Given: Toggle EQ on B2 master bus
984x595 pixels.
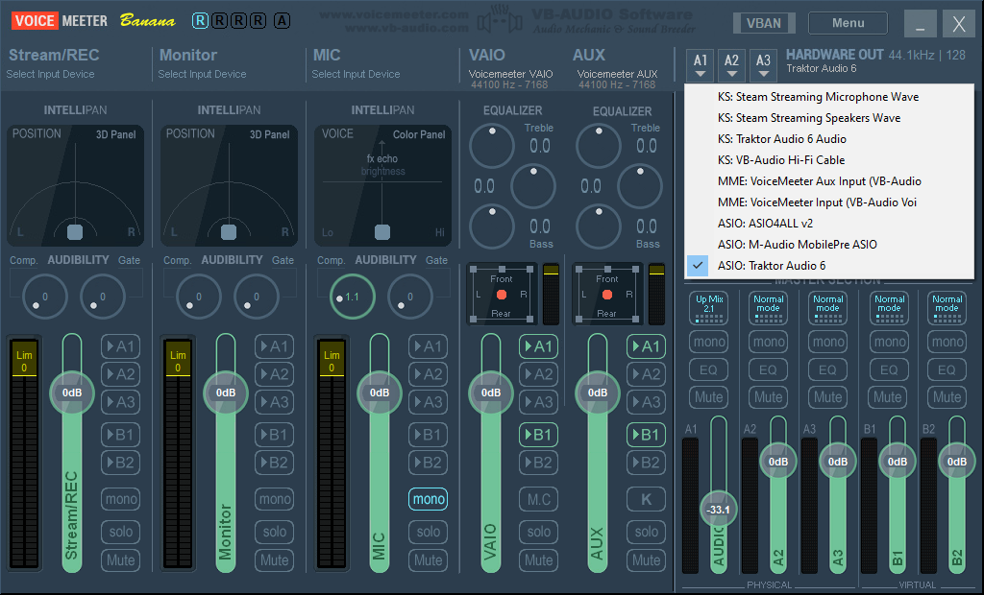Looking at the screenshot, I should [x=947, y=369].
